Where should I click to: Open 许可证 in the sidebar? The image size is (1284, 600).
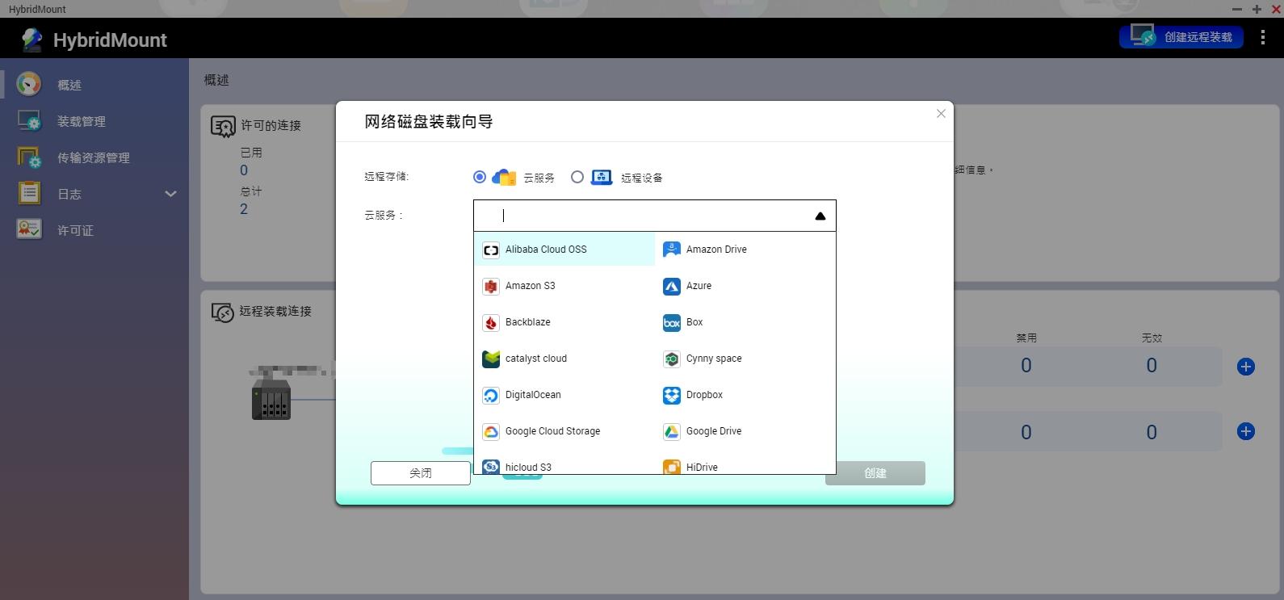(94, 230)
